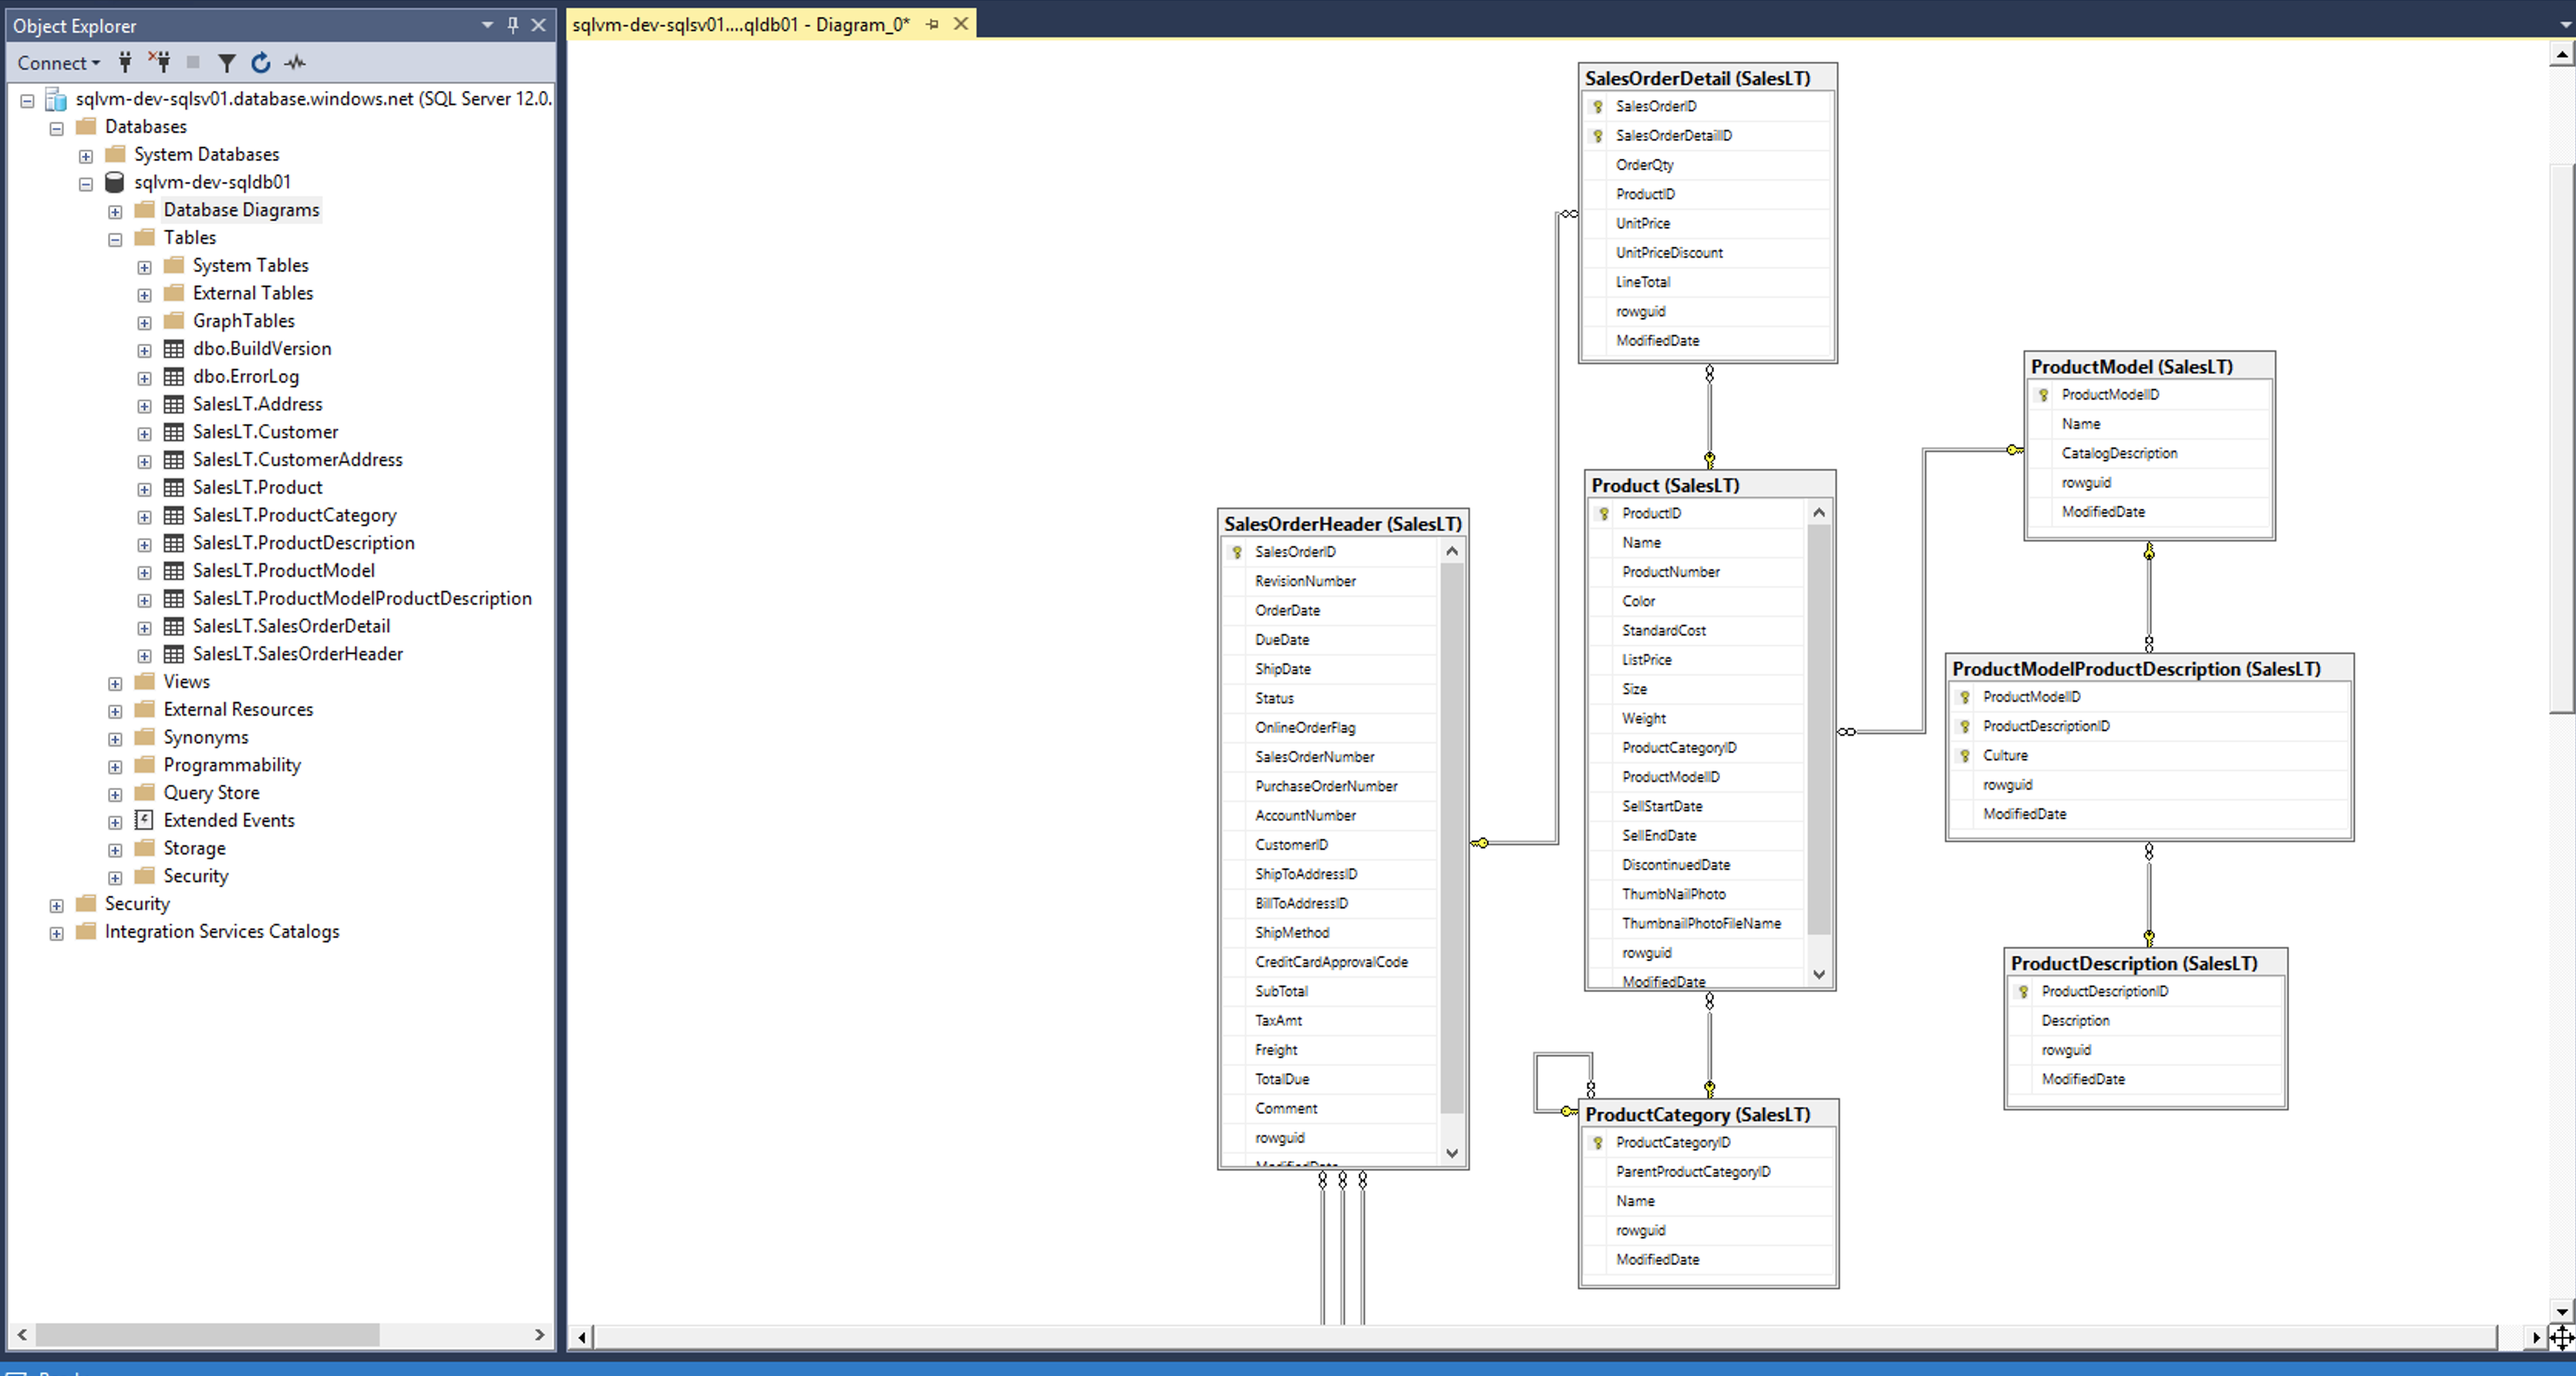
Task: Open Object Explorer window position dropdown arrow
Action: tap(487, 25)
